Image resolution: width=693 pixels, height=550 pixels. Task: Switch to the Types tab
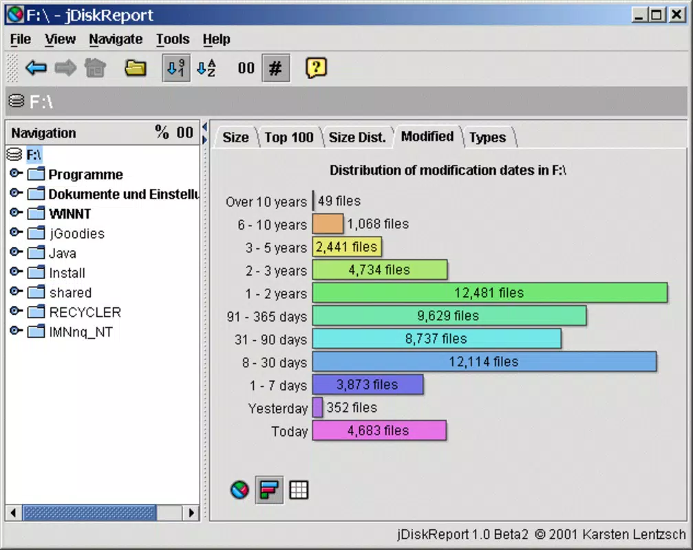tap(487, 137)
